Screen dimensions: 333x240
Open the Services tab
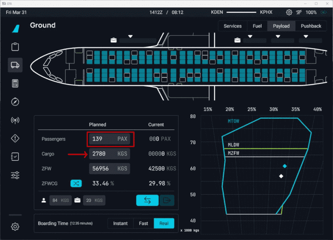click(x=233, y=26)
